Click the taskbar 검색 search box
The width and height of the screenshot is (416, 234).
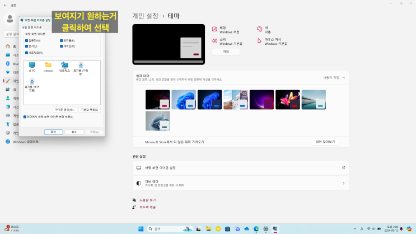pyautogui.click(x=170, y=229)
